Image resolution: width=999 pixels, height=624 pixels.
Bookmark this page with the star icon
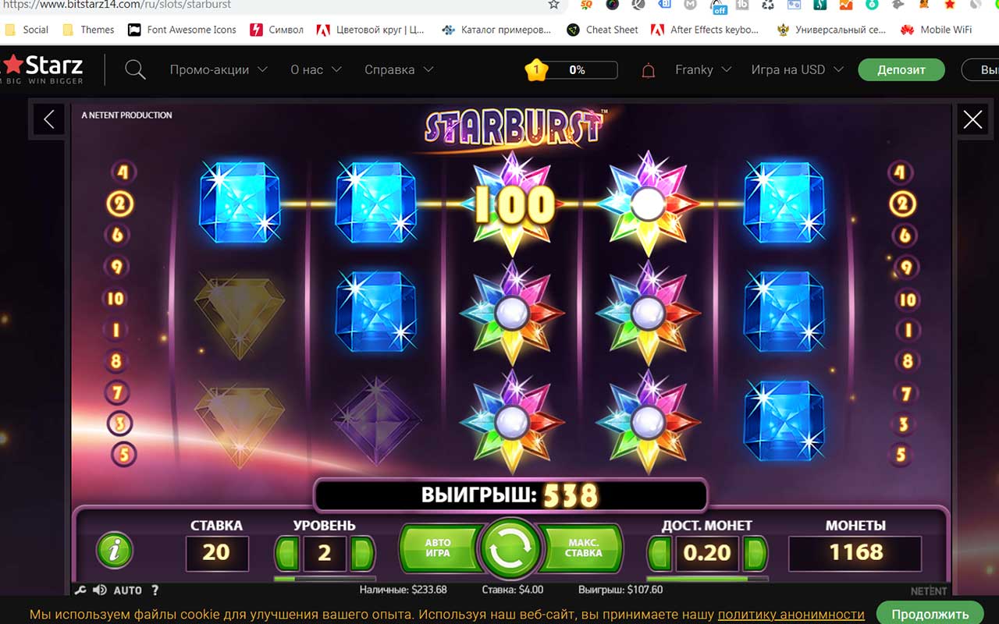click(553, 5)
